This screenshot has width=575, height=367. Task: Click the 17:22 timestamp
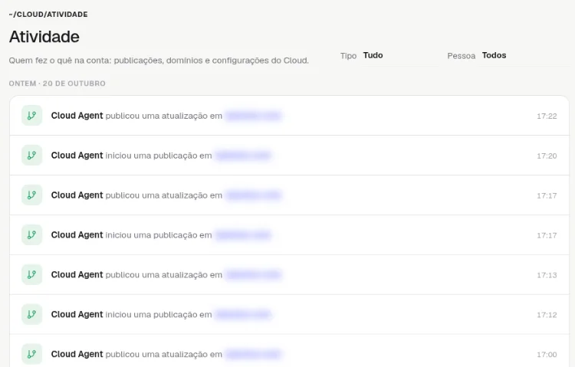coord(547,116)
